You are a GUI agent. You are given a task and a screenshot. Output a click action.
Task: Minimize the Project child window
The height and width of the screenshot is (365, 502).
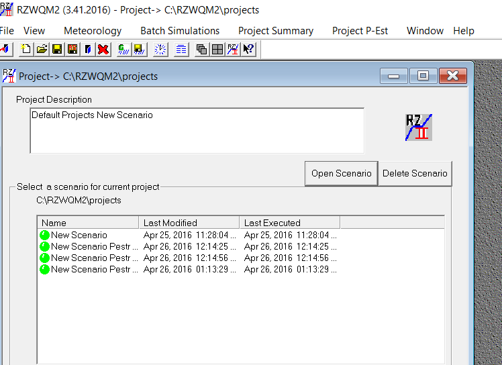[x=393, y=76]
